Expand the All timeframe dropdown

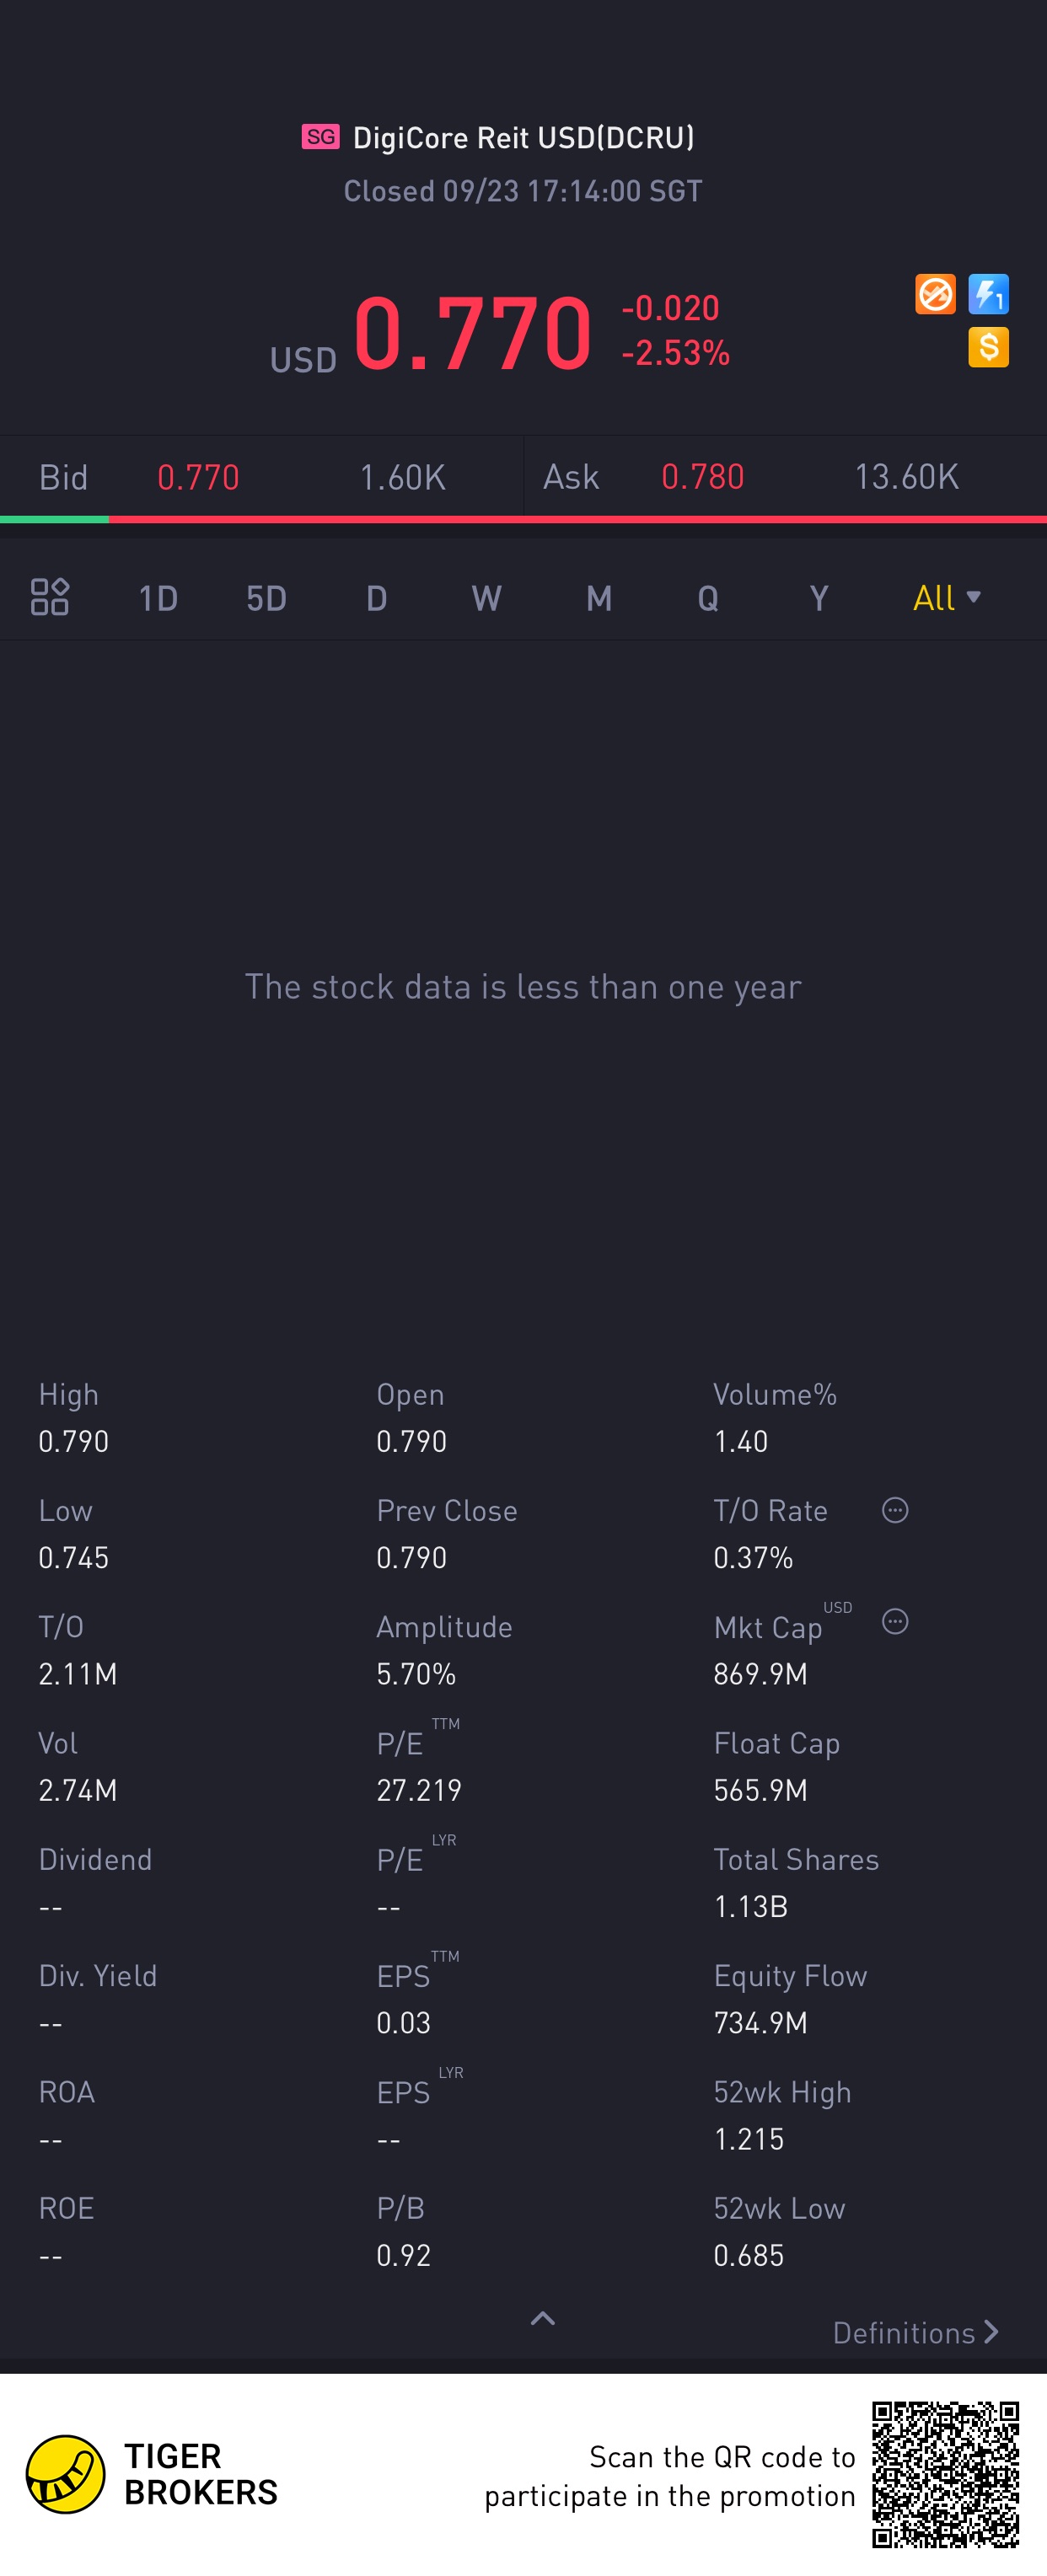tap(946, 598)
